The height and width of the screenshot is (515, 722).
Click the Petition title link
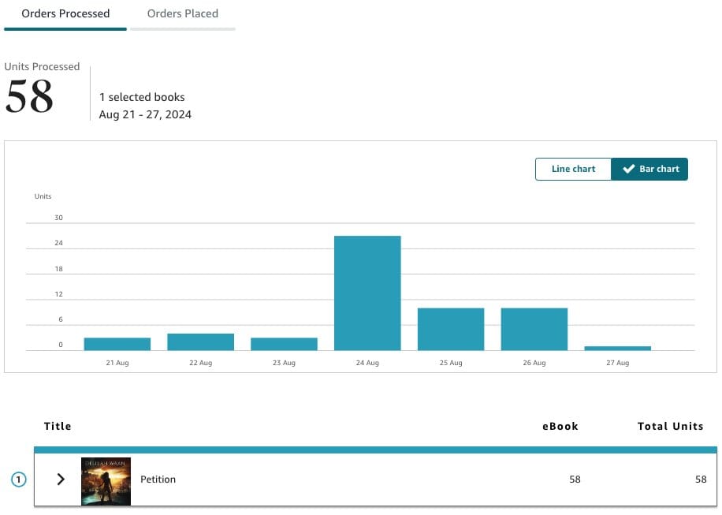coord(160,479)
